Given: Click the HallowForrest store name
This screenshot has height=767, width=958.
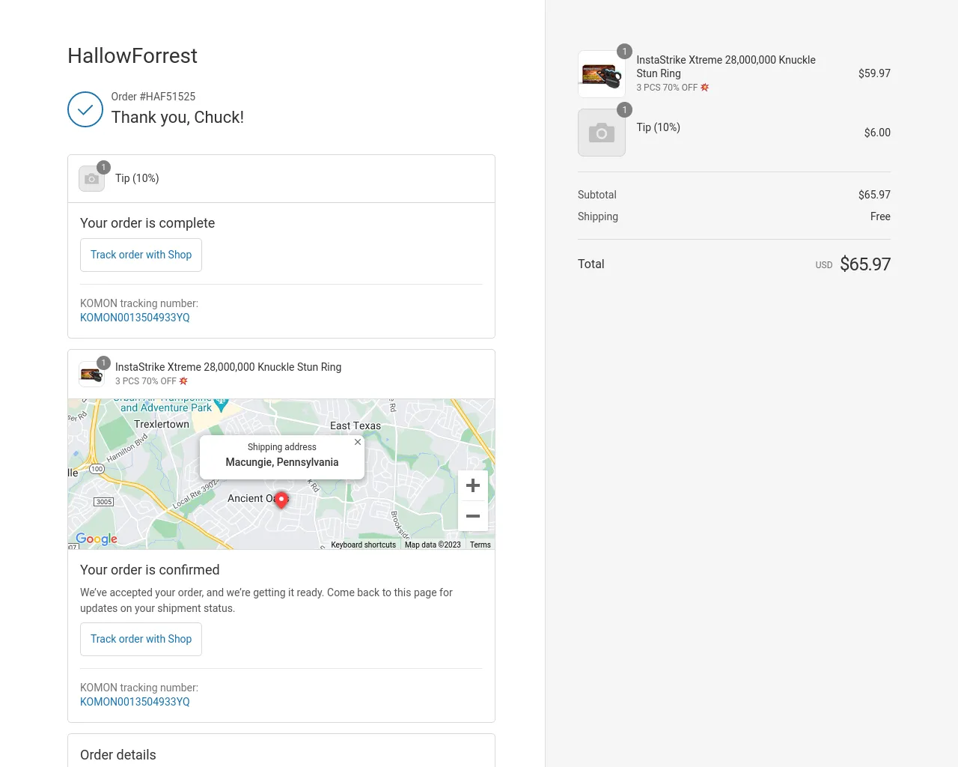Looking at the screenshot, I should coord(132,55).
